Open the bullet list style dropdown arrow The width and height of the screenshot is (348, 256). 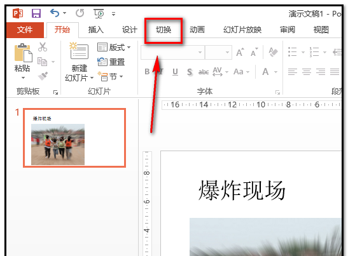point(303,53)
